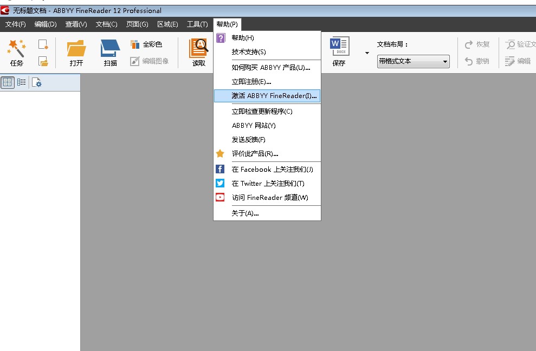Click the purple help question mark icon

pyautogui.click(x=221, y=38)
